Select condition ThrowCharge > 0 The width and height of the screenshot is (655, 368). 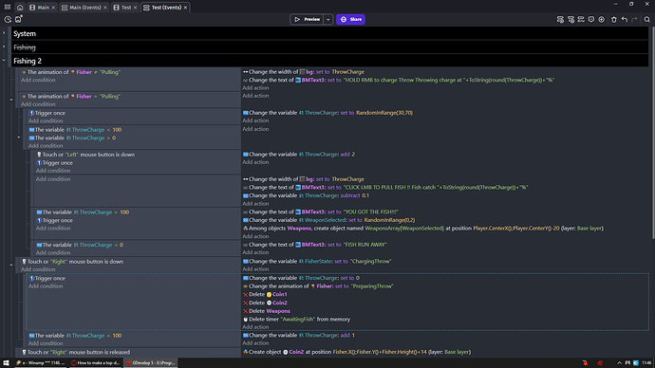coord(72,138)
